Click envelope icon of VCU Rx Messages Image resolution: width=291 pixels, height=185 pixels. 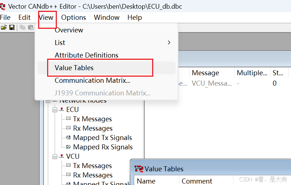tap(68, 175)
